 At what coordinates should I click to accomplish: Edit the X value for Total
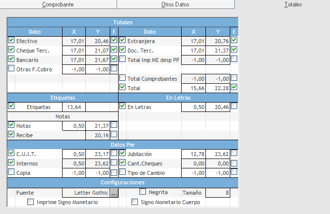[194, 88]
